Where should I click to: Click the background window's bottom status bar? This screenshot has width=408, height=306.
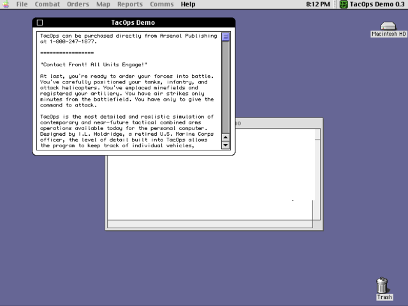(x=210, y=224)
